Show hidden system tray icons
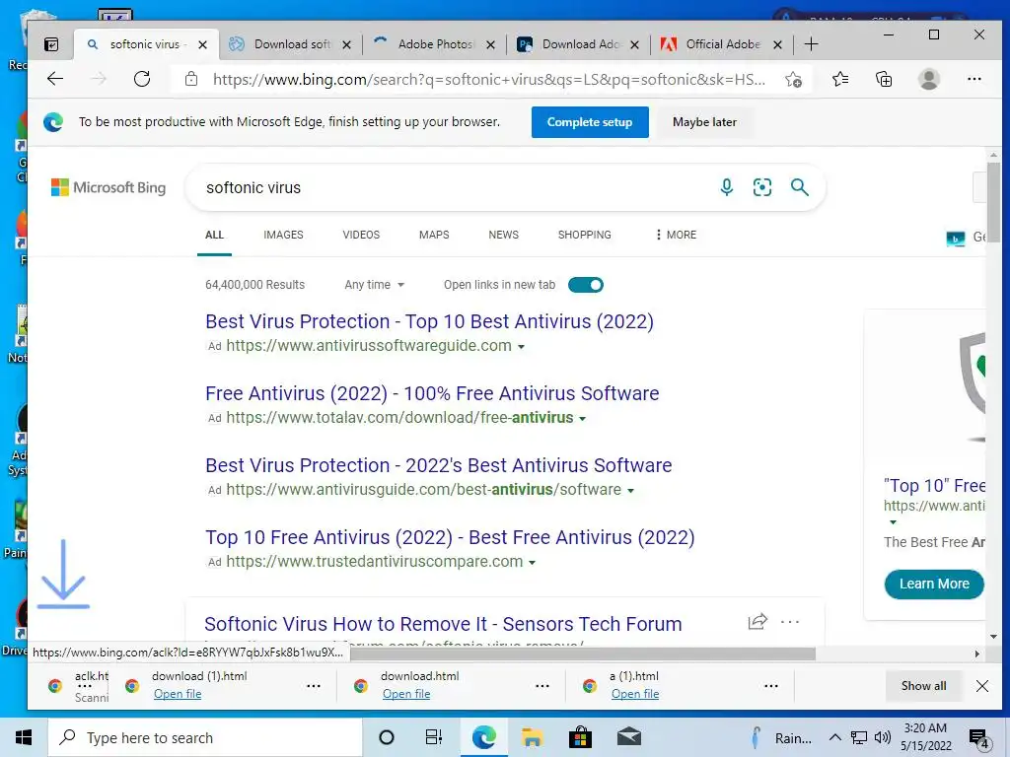 click(x=834, y=737)
